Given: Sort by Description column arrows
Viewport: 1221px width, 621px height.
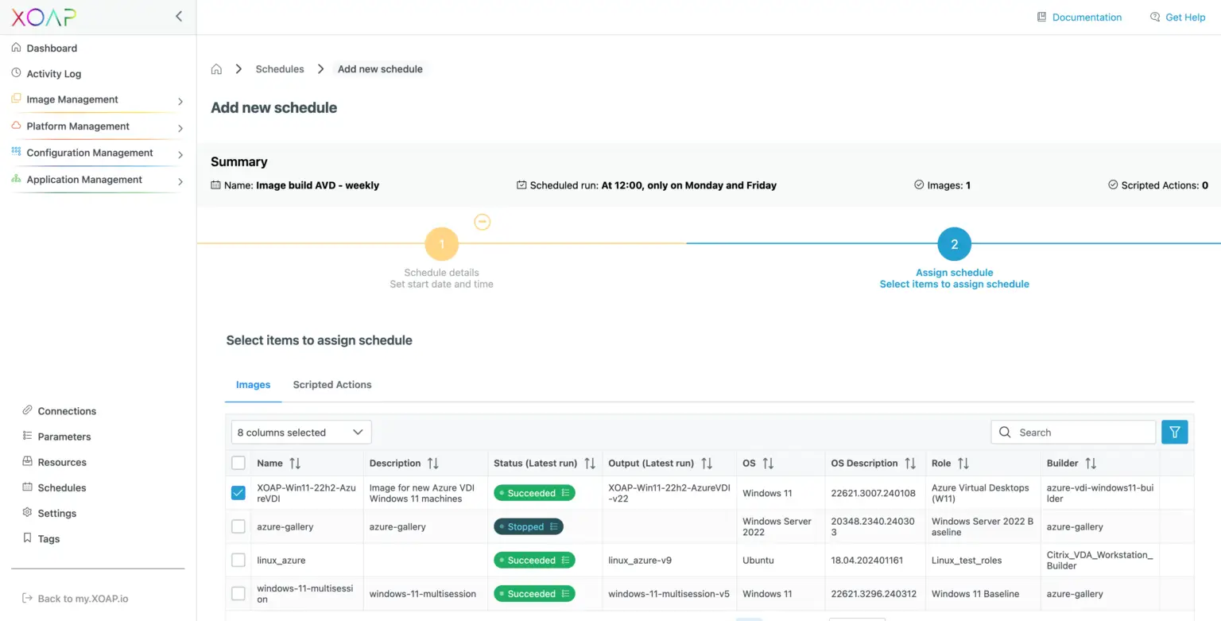Looking at the screenshot, I should coord(433,463).
